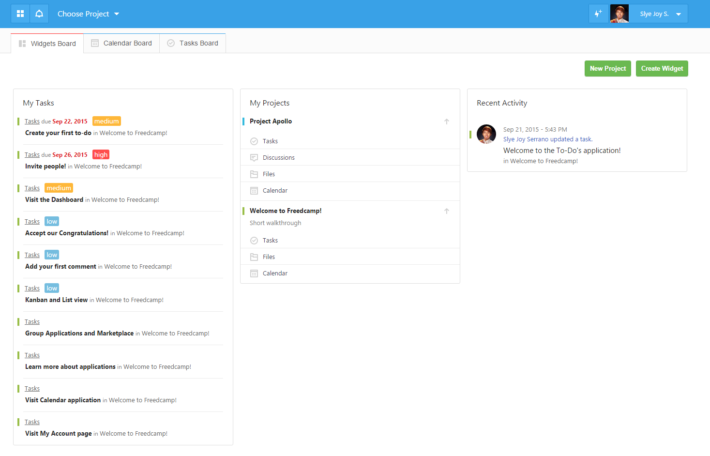Click 'Sep 21, 2015 - 5:43 PM' timestamp

tap(535, 130)
